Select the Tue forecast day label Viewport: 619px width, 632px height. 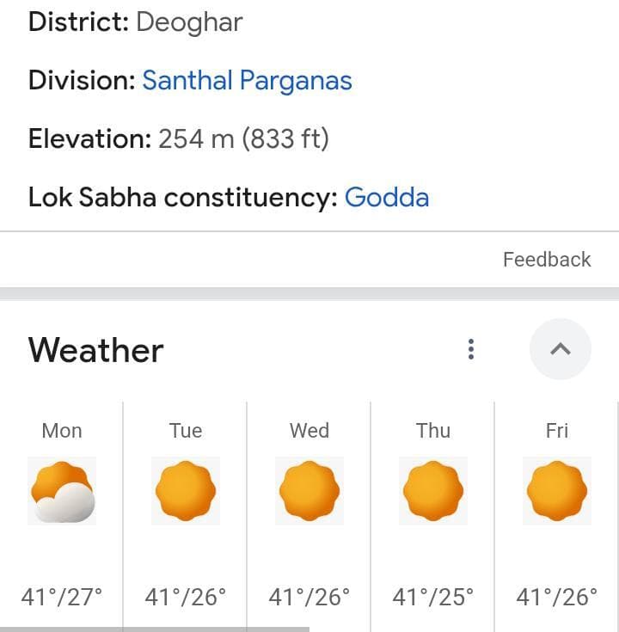(186, 431)
